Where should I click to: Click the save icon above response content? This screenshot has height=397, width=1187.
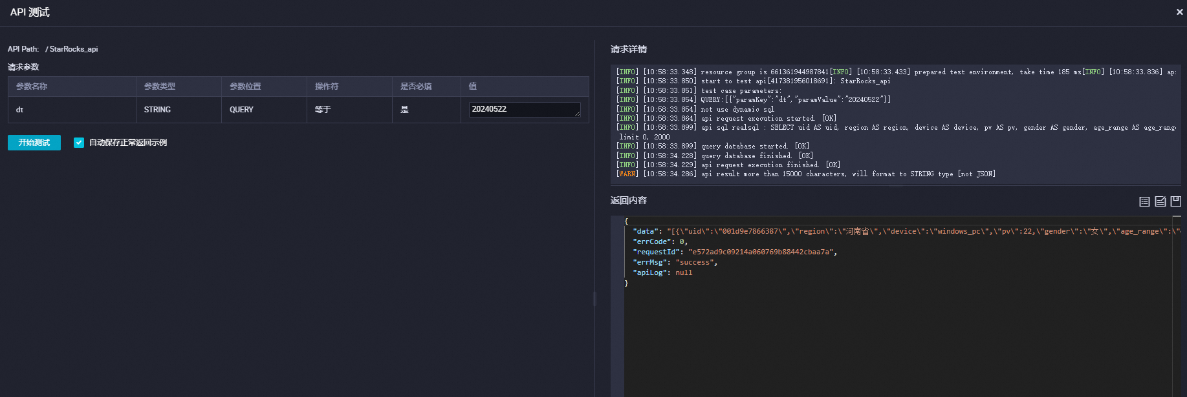point(1176,201)
